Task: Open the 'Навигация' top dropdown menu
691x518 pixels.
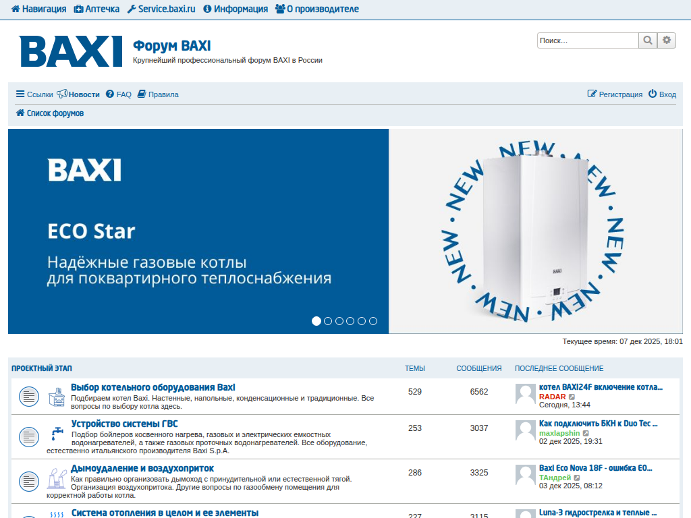Action: pos(38,9)
